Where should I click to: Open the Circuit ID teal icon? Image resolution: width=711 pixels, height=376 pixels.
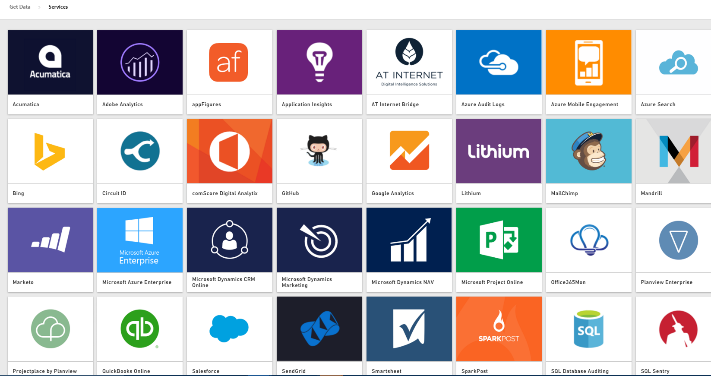coord(140,151)
